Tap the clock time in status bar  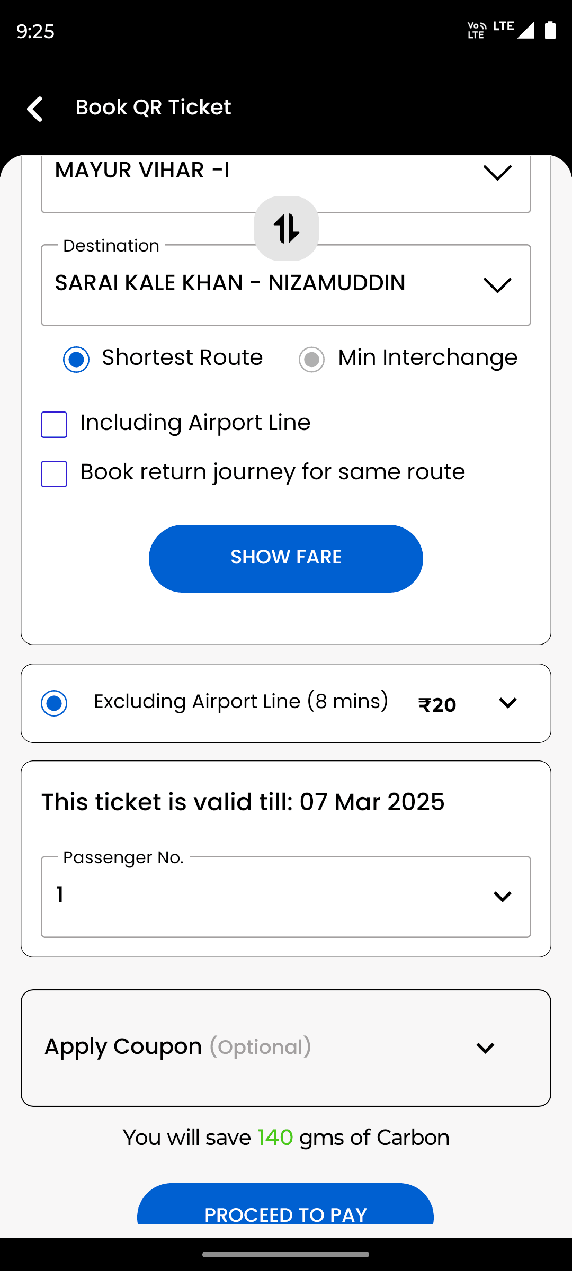click(35, 31)
